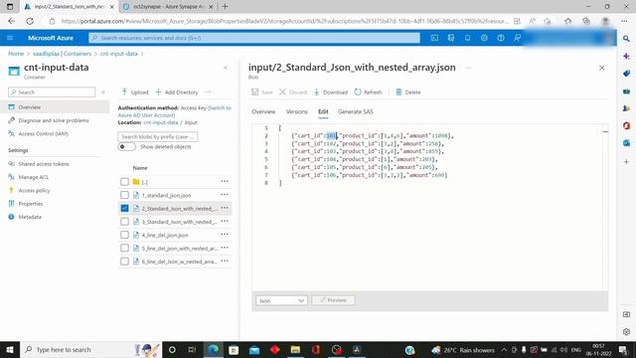Switch to the Edit tab
This screenshot has height=358, width=636.
(323, 111)
